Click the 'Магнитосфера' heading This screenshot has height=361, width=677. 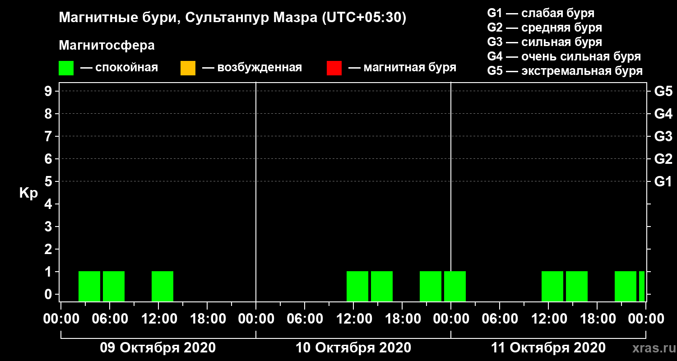[107, 46]
